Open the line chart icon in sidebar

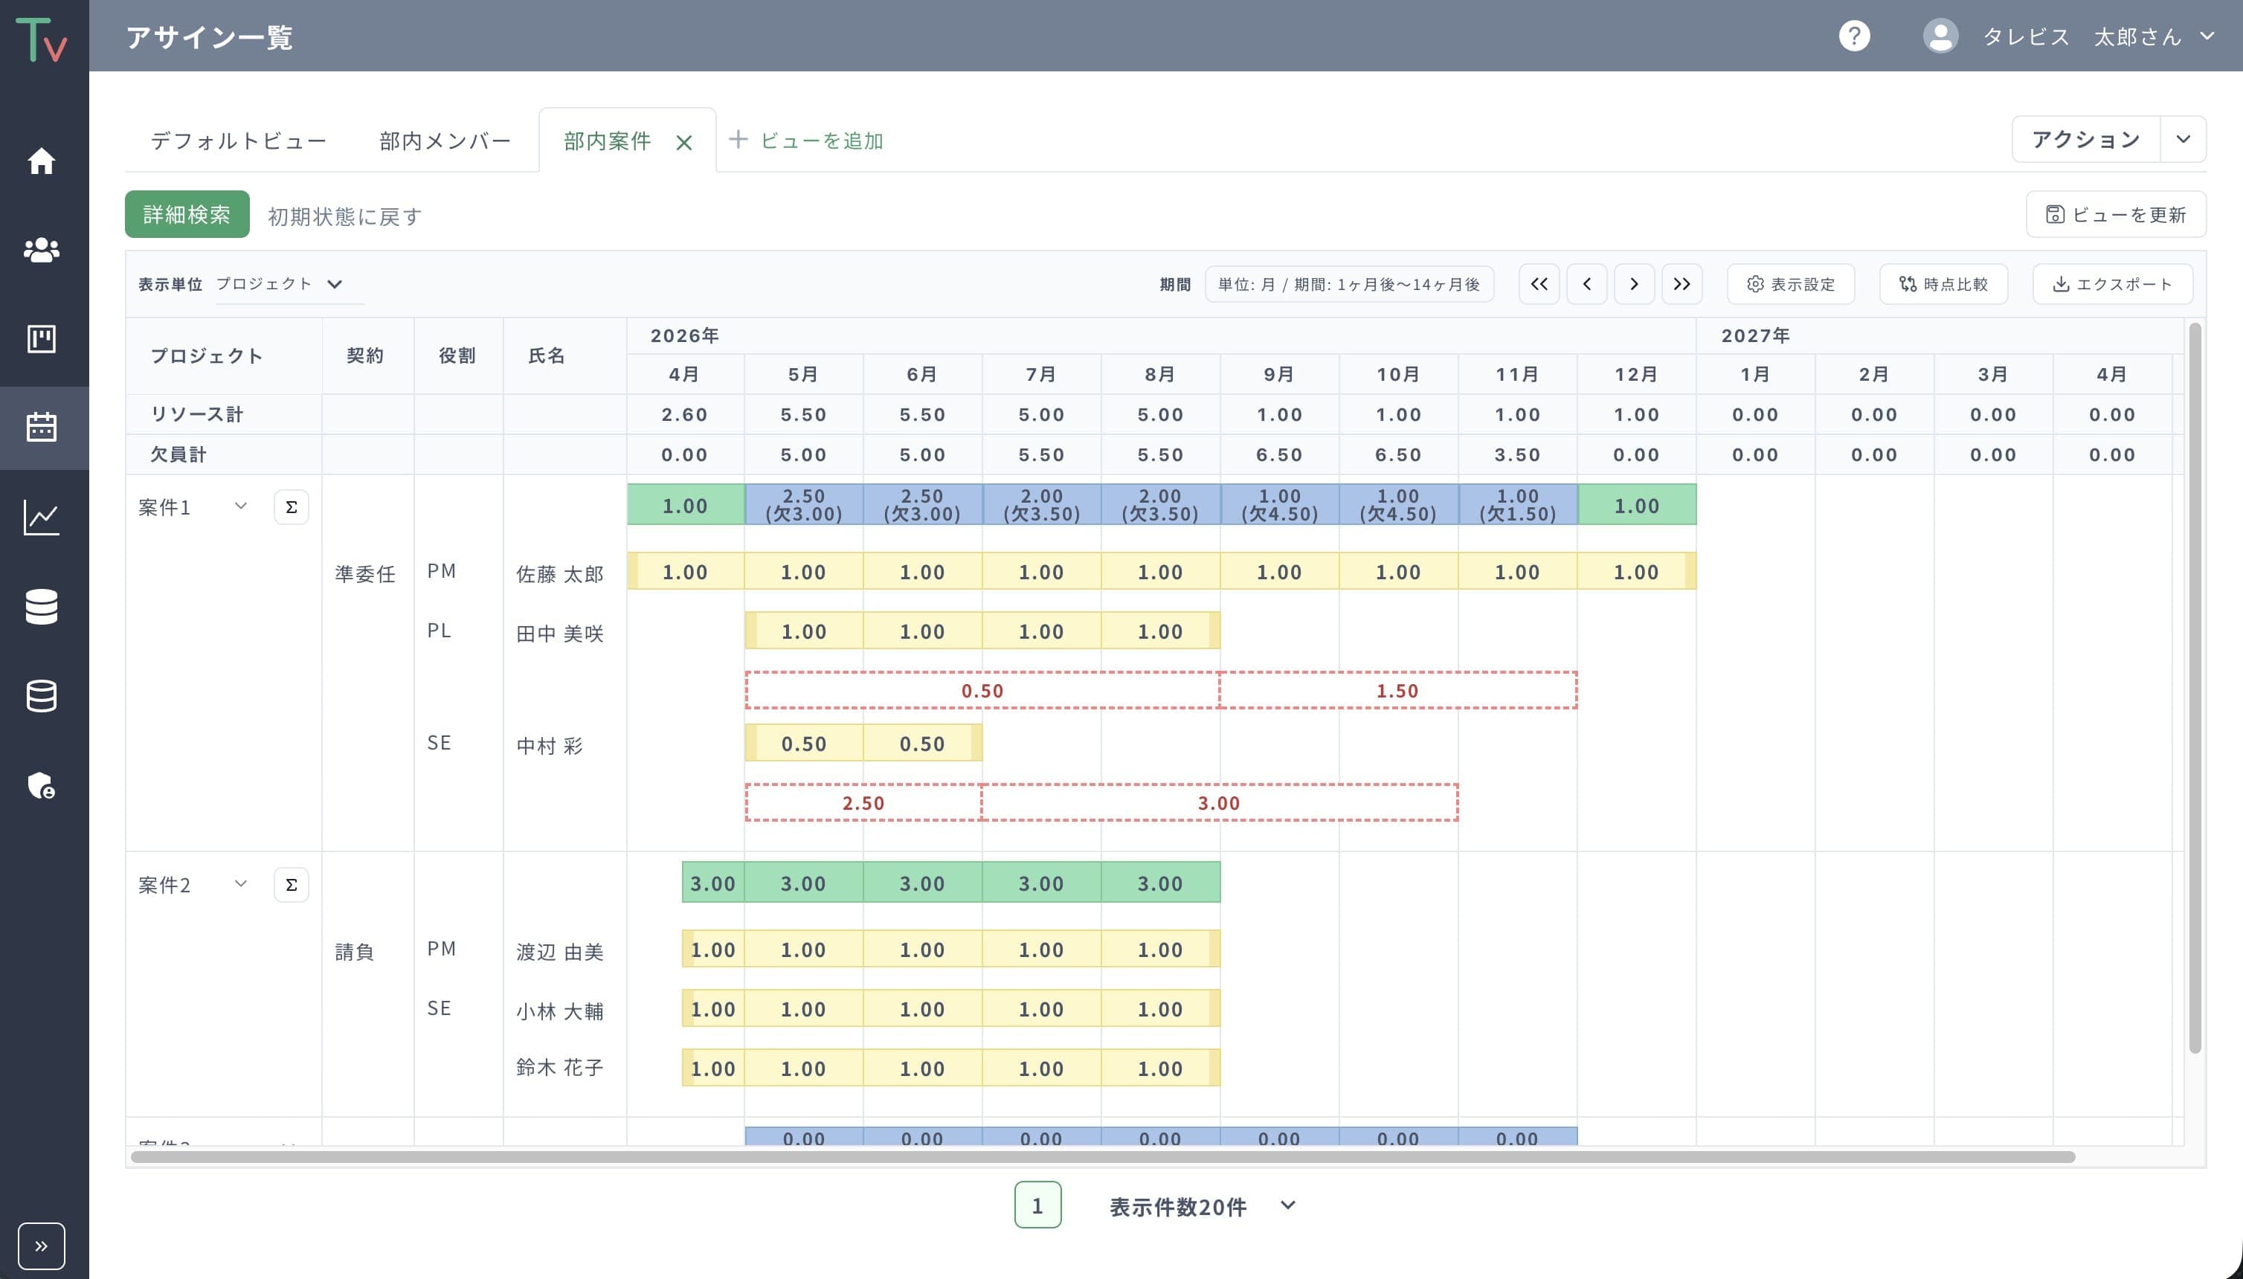pyautogui.click(x=42, y=518)
